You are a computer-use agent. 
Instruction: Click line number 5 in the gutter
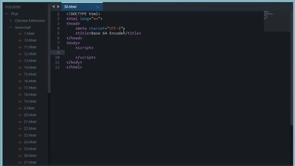(x=59, y=33)
